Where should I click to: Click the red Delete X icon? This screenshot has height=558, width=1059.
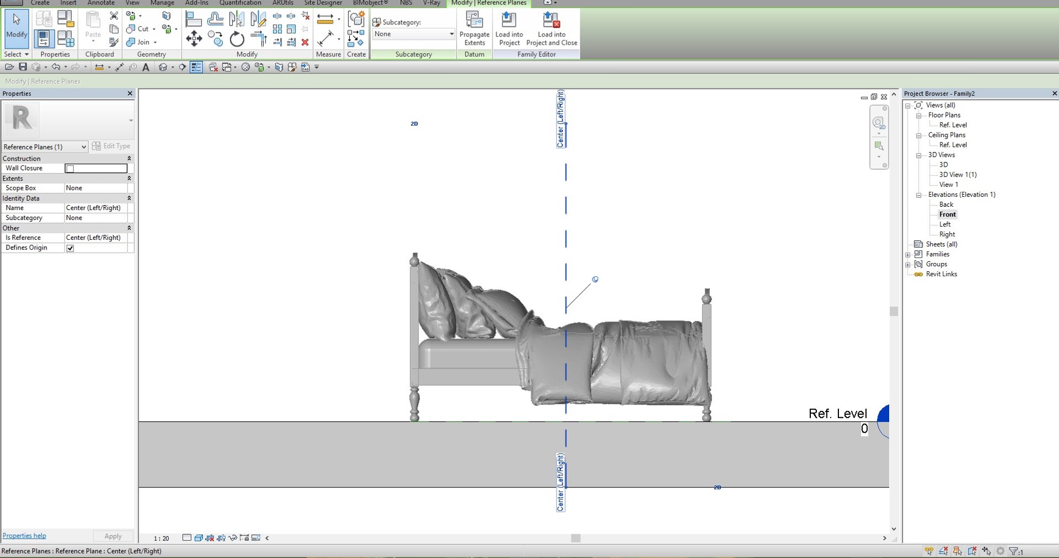click(305, 42)
